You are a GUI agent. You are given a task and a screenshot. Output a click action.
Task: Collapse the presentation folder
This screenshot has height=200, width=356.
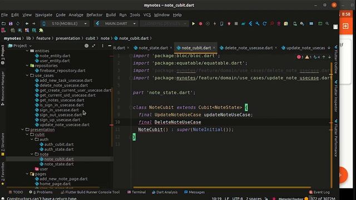point(22,129)
